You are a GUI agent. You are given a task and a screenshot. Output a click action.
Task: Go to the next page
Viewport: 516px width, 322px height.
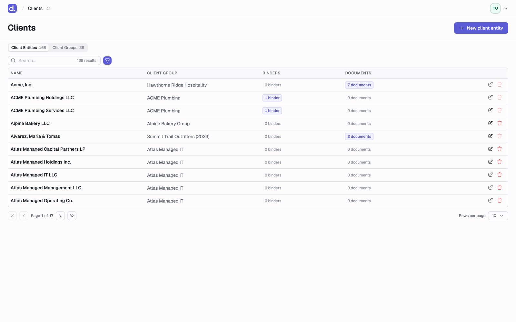[x=60, y=216]
